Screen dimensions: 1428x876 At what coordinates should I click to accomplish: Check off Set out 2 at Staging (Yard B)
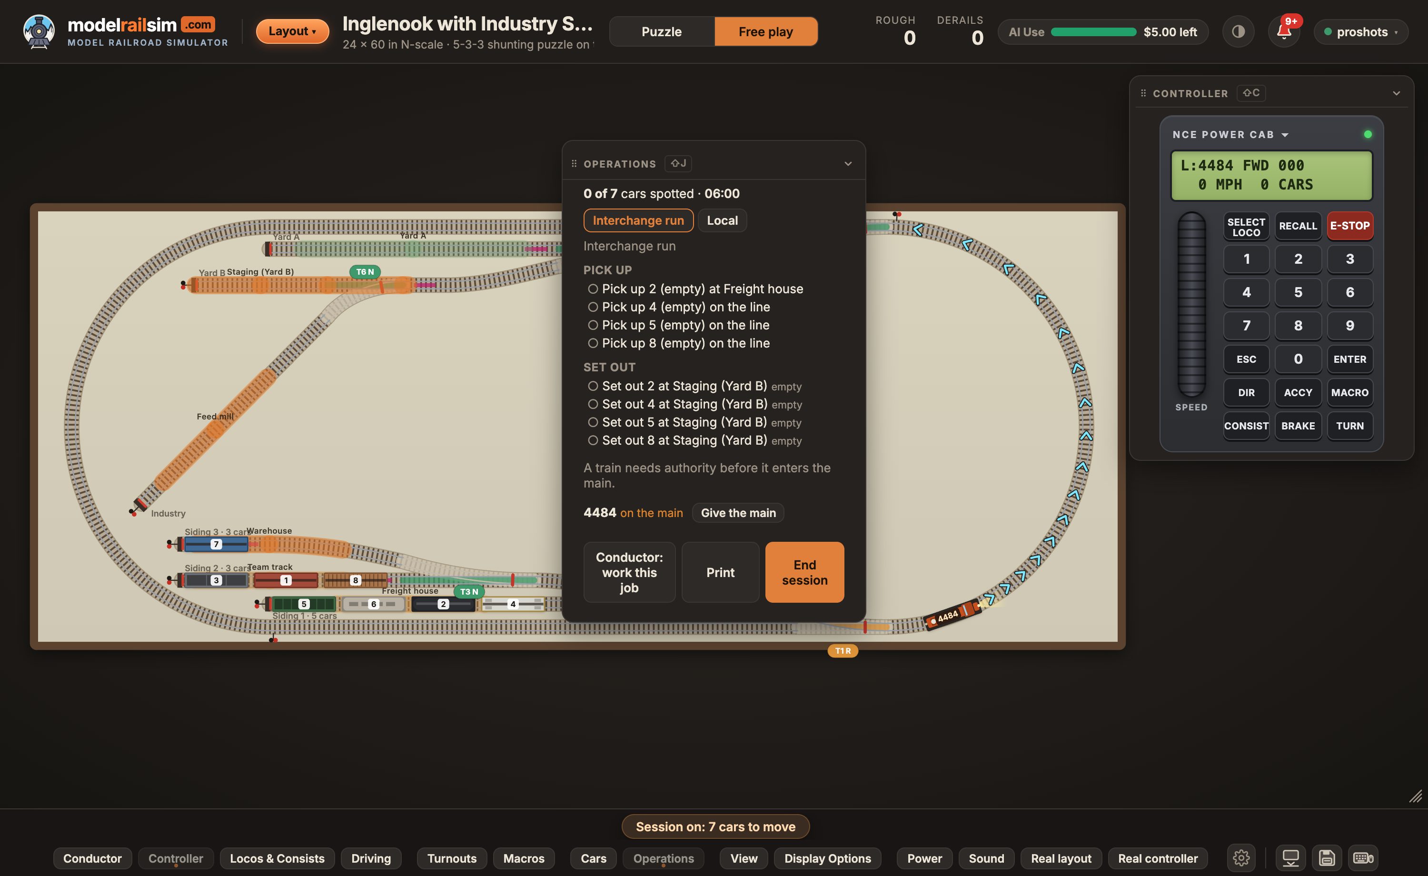[x=593, y=386]
